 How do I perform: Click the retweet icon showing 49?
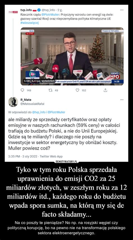pos(51,91)
